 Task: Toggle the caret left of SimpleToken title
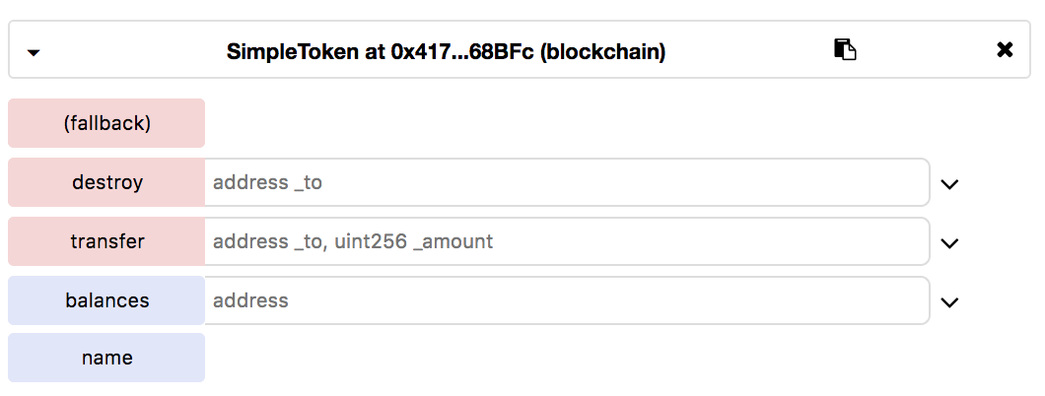click(x=34, y=52)
